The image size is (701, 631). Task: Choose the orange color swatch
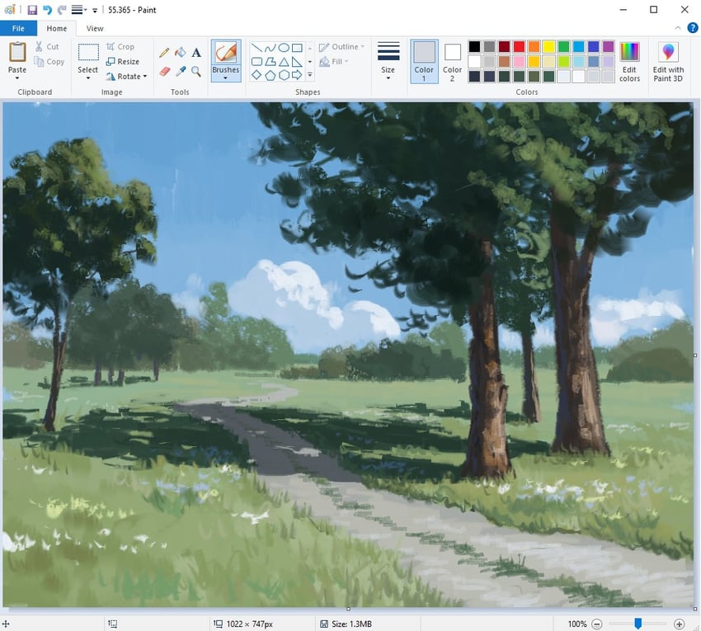point(534,46)
